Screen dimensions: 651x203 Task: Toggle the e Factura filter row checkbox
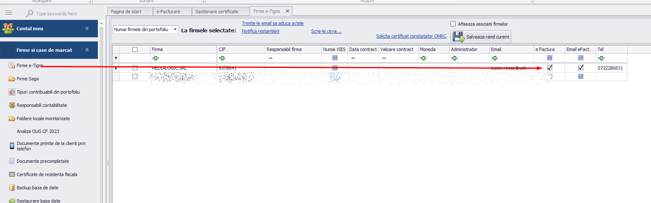[549, 58]
